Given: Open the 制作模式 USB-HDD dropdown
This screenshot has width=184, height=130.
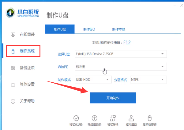Looking at the screenshot, I should click(93, 80).
